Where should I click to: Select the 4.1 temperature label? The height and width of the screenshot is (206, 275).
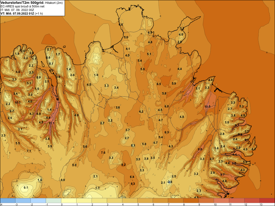pyautogui.click(x=128, y=49)
